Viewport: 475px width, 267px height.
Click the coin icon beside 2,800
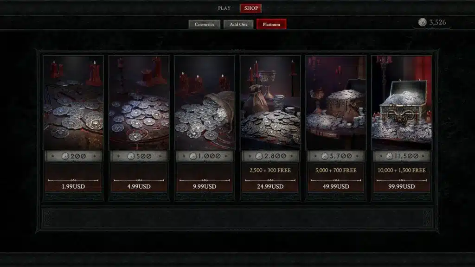[x=259, y=156]
